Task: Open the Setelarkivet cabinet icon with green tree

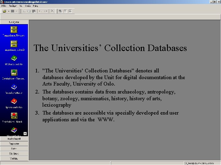Action: click(x=14, y=73)
